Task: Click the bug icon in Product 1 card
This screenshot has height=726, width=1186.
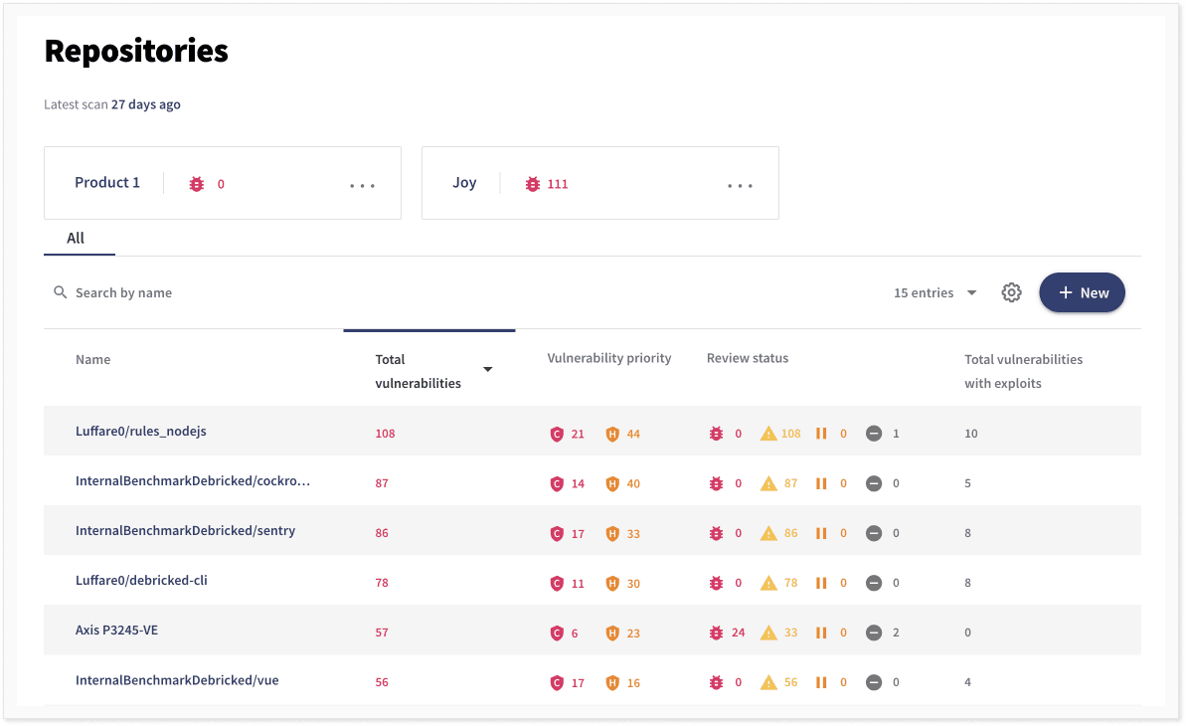Action: 197,184
